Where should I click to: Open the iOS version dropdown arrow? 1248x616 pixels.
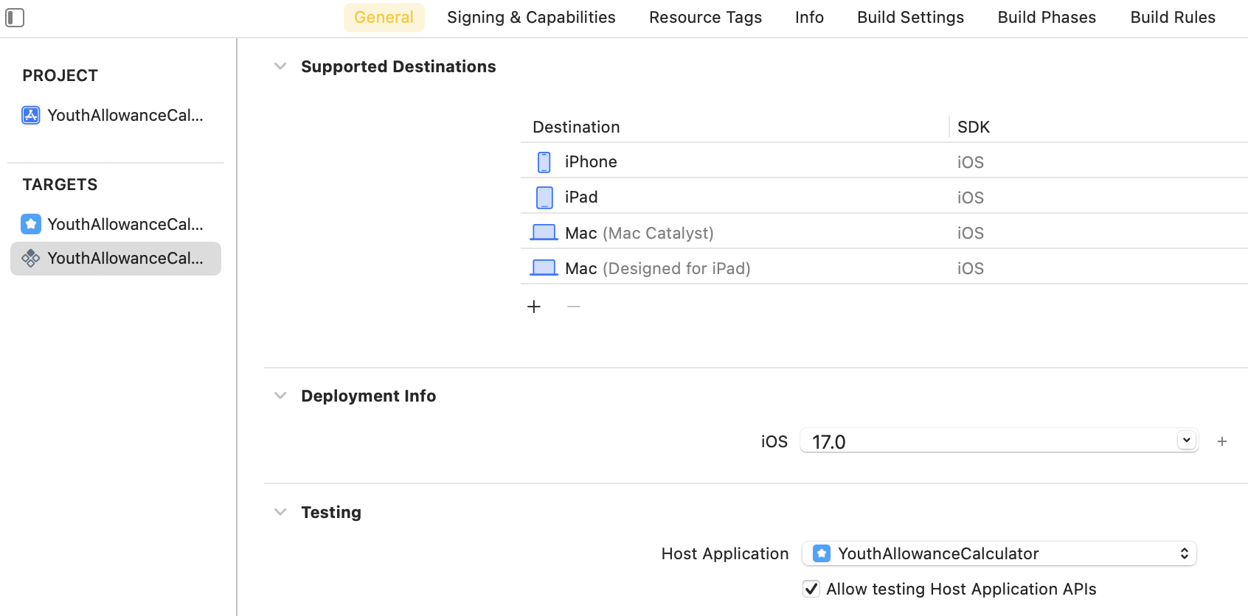pyautogui.click(x=1186, y=440)
